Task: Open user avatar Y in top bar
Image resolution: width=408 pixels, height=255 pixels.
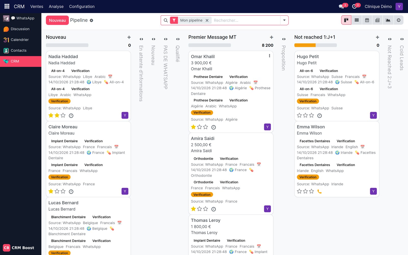Action: [x=399, y=6]
